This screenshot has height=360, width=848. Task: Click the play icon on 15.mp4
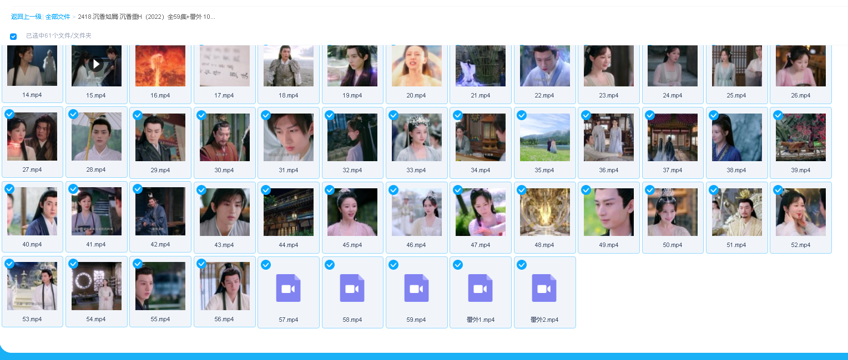(96, 64)
